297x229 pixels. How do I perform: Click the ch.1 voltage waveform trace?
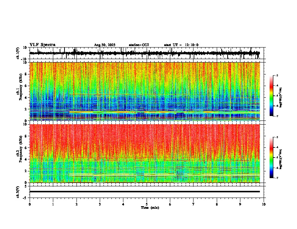(144, 53)
